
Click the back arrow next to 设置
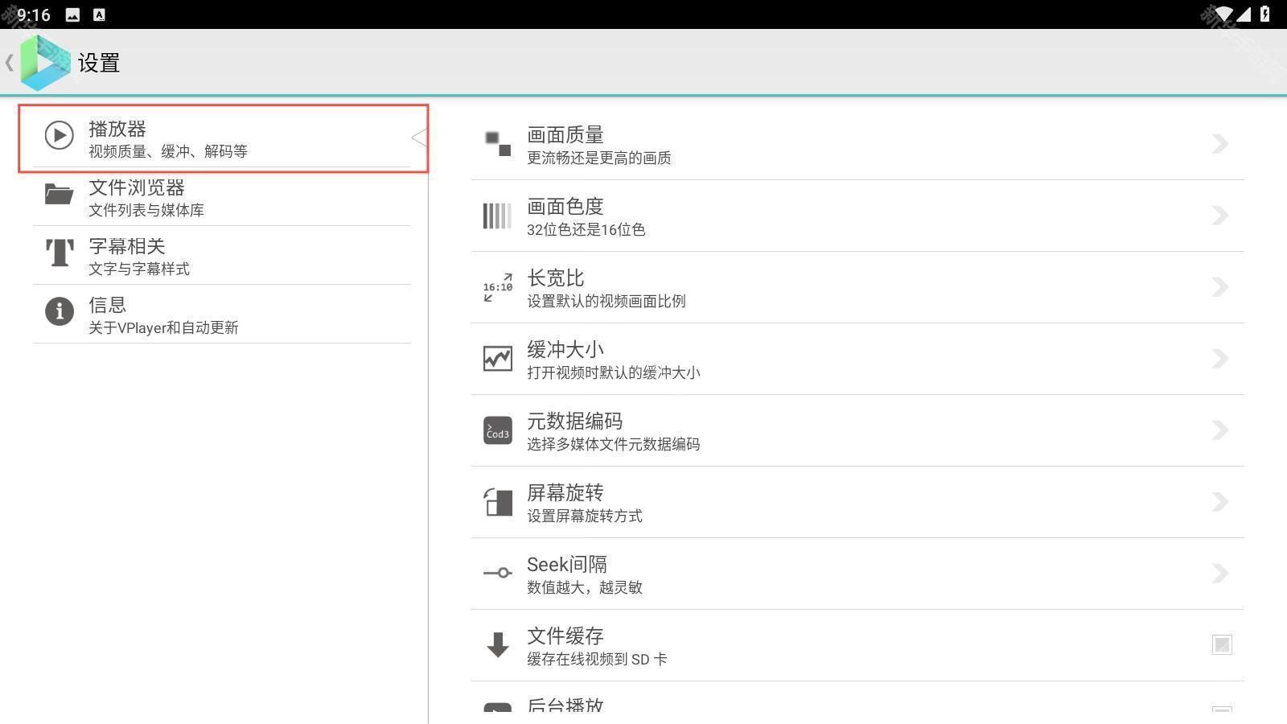coord(10,62)
